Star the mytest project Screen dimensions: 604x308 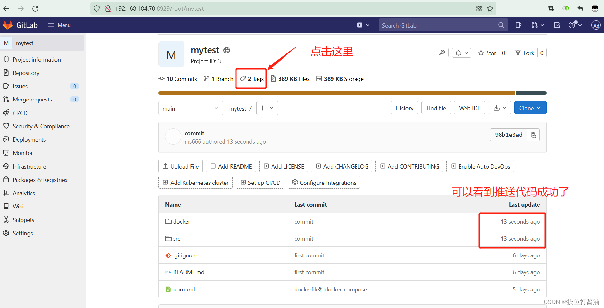[x=487, y=53]
